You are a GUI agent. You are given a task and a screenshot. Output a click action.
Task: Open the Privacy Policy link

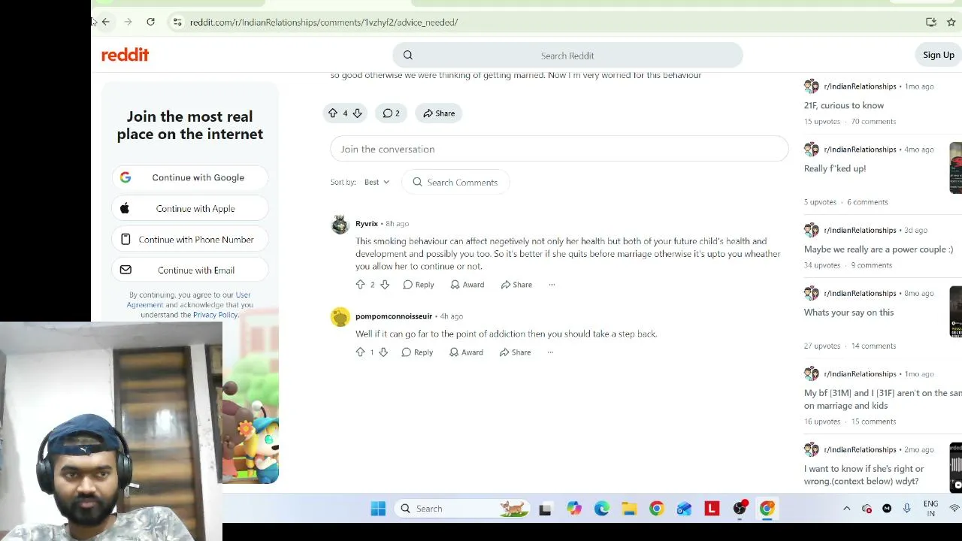[215, 315]
